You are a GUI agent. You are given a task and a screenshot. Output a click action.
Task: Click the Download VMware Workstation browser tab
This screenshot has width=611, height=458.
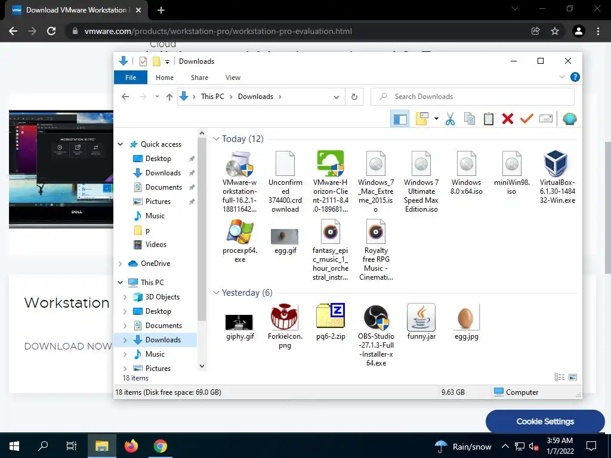[x=76, y=10]
